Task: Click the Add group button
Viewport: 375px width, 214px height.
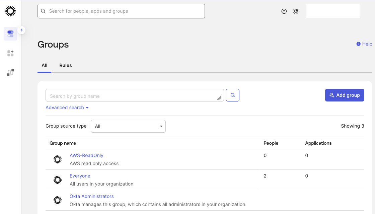Action: coord(345,95)
